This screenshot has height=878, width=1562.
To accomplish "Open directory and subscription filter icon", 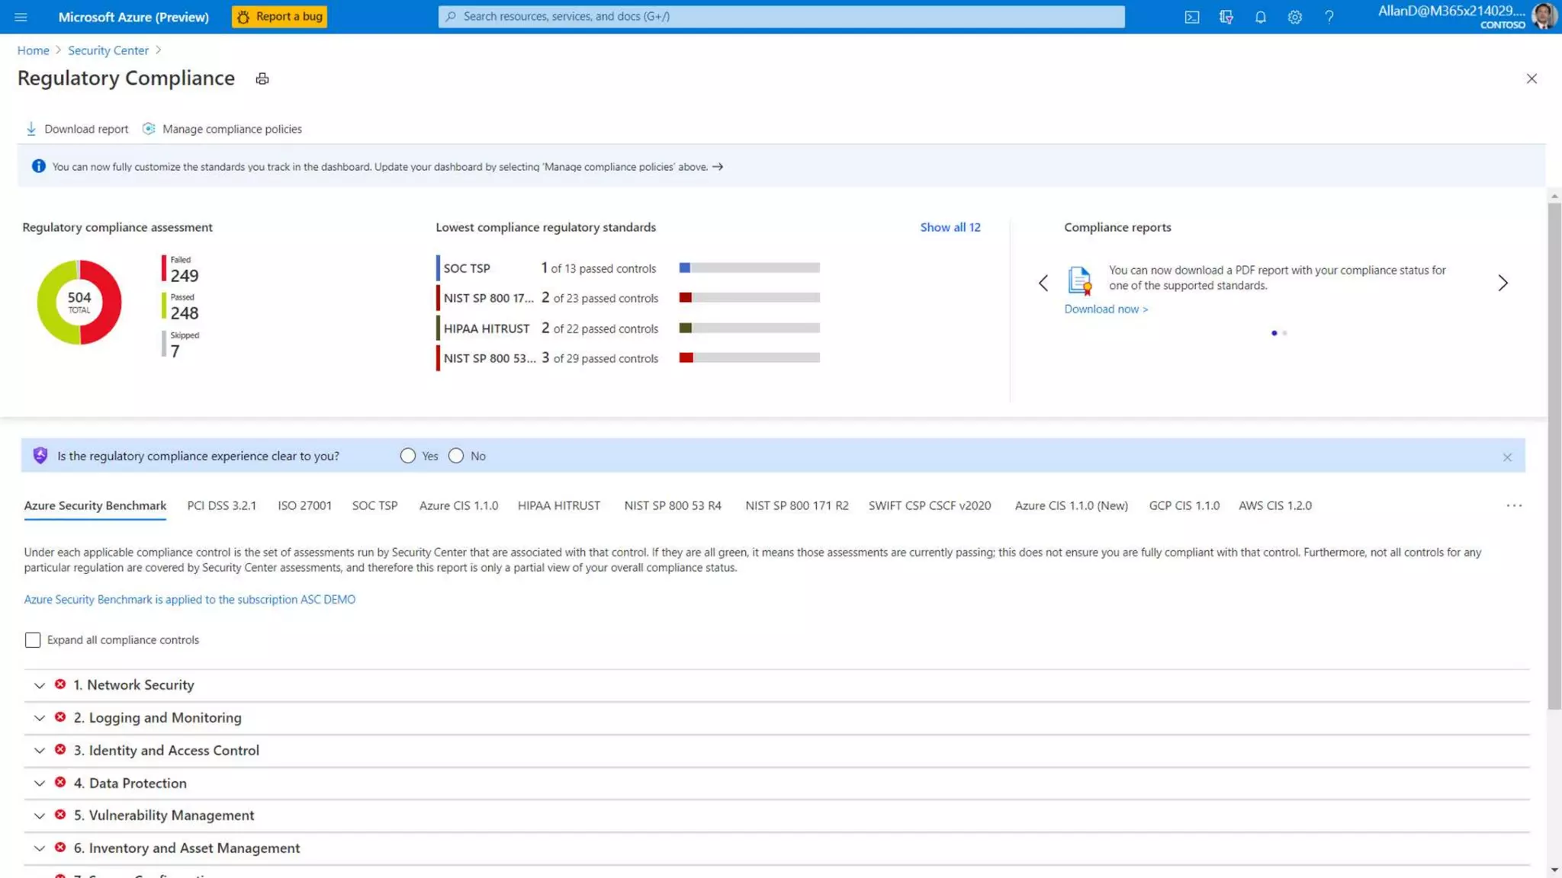I will (x=1226, y=17).
